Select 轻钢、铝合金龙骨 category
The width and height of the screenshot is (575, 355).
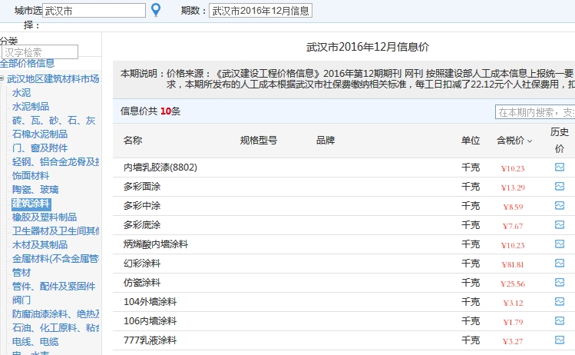click(x=55, y=162)
